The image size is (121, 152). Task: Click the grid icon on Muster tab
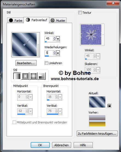[x=53, y=20]
